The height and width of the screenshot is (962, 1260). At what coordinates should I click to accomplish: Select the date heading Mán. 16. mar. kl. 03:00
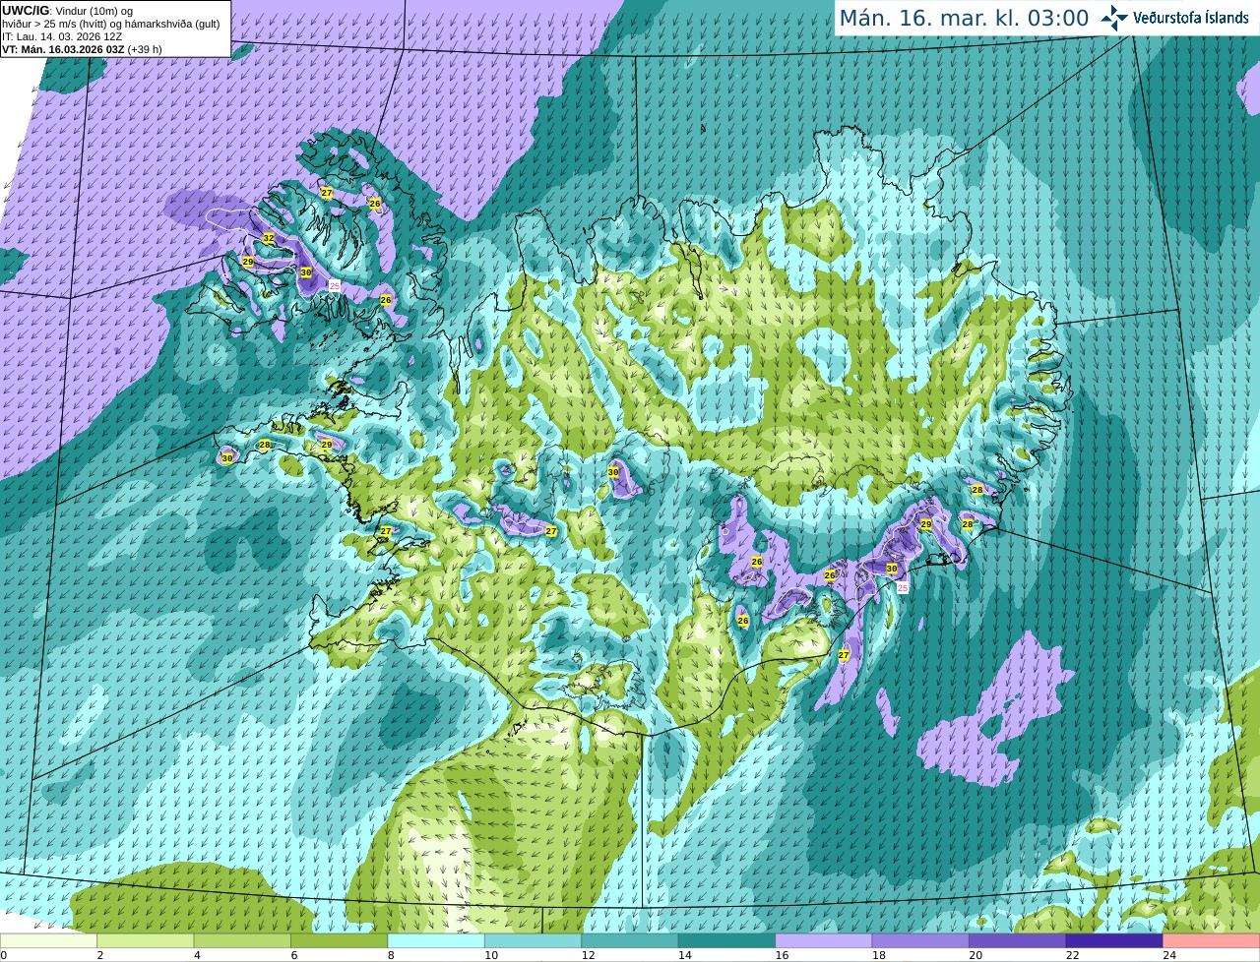(964, 19)
